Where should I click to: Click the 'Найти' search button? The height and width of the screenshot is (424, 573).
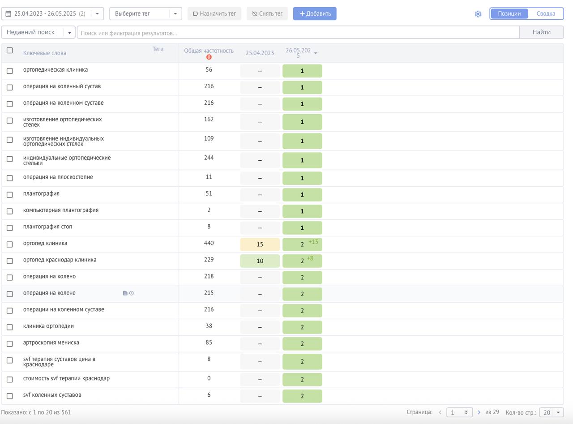point(541,32)
